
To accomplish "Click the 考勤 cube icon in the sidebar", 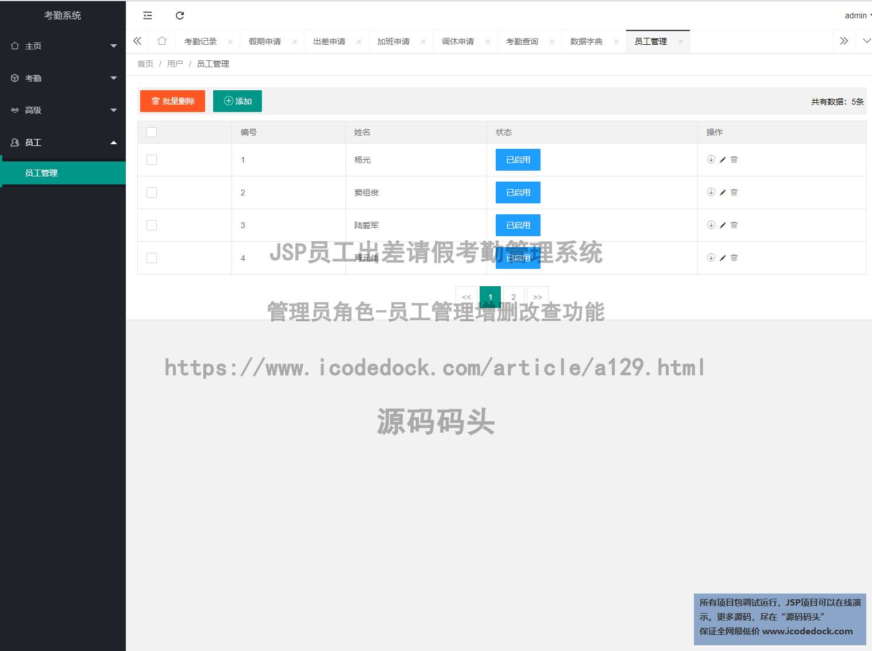I will pyautogui.click(x=15, y=78).
